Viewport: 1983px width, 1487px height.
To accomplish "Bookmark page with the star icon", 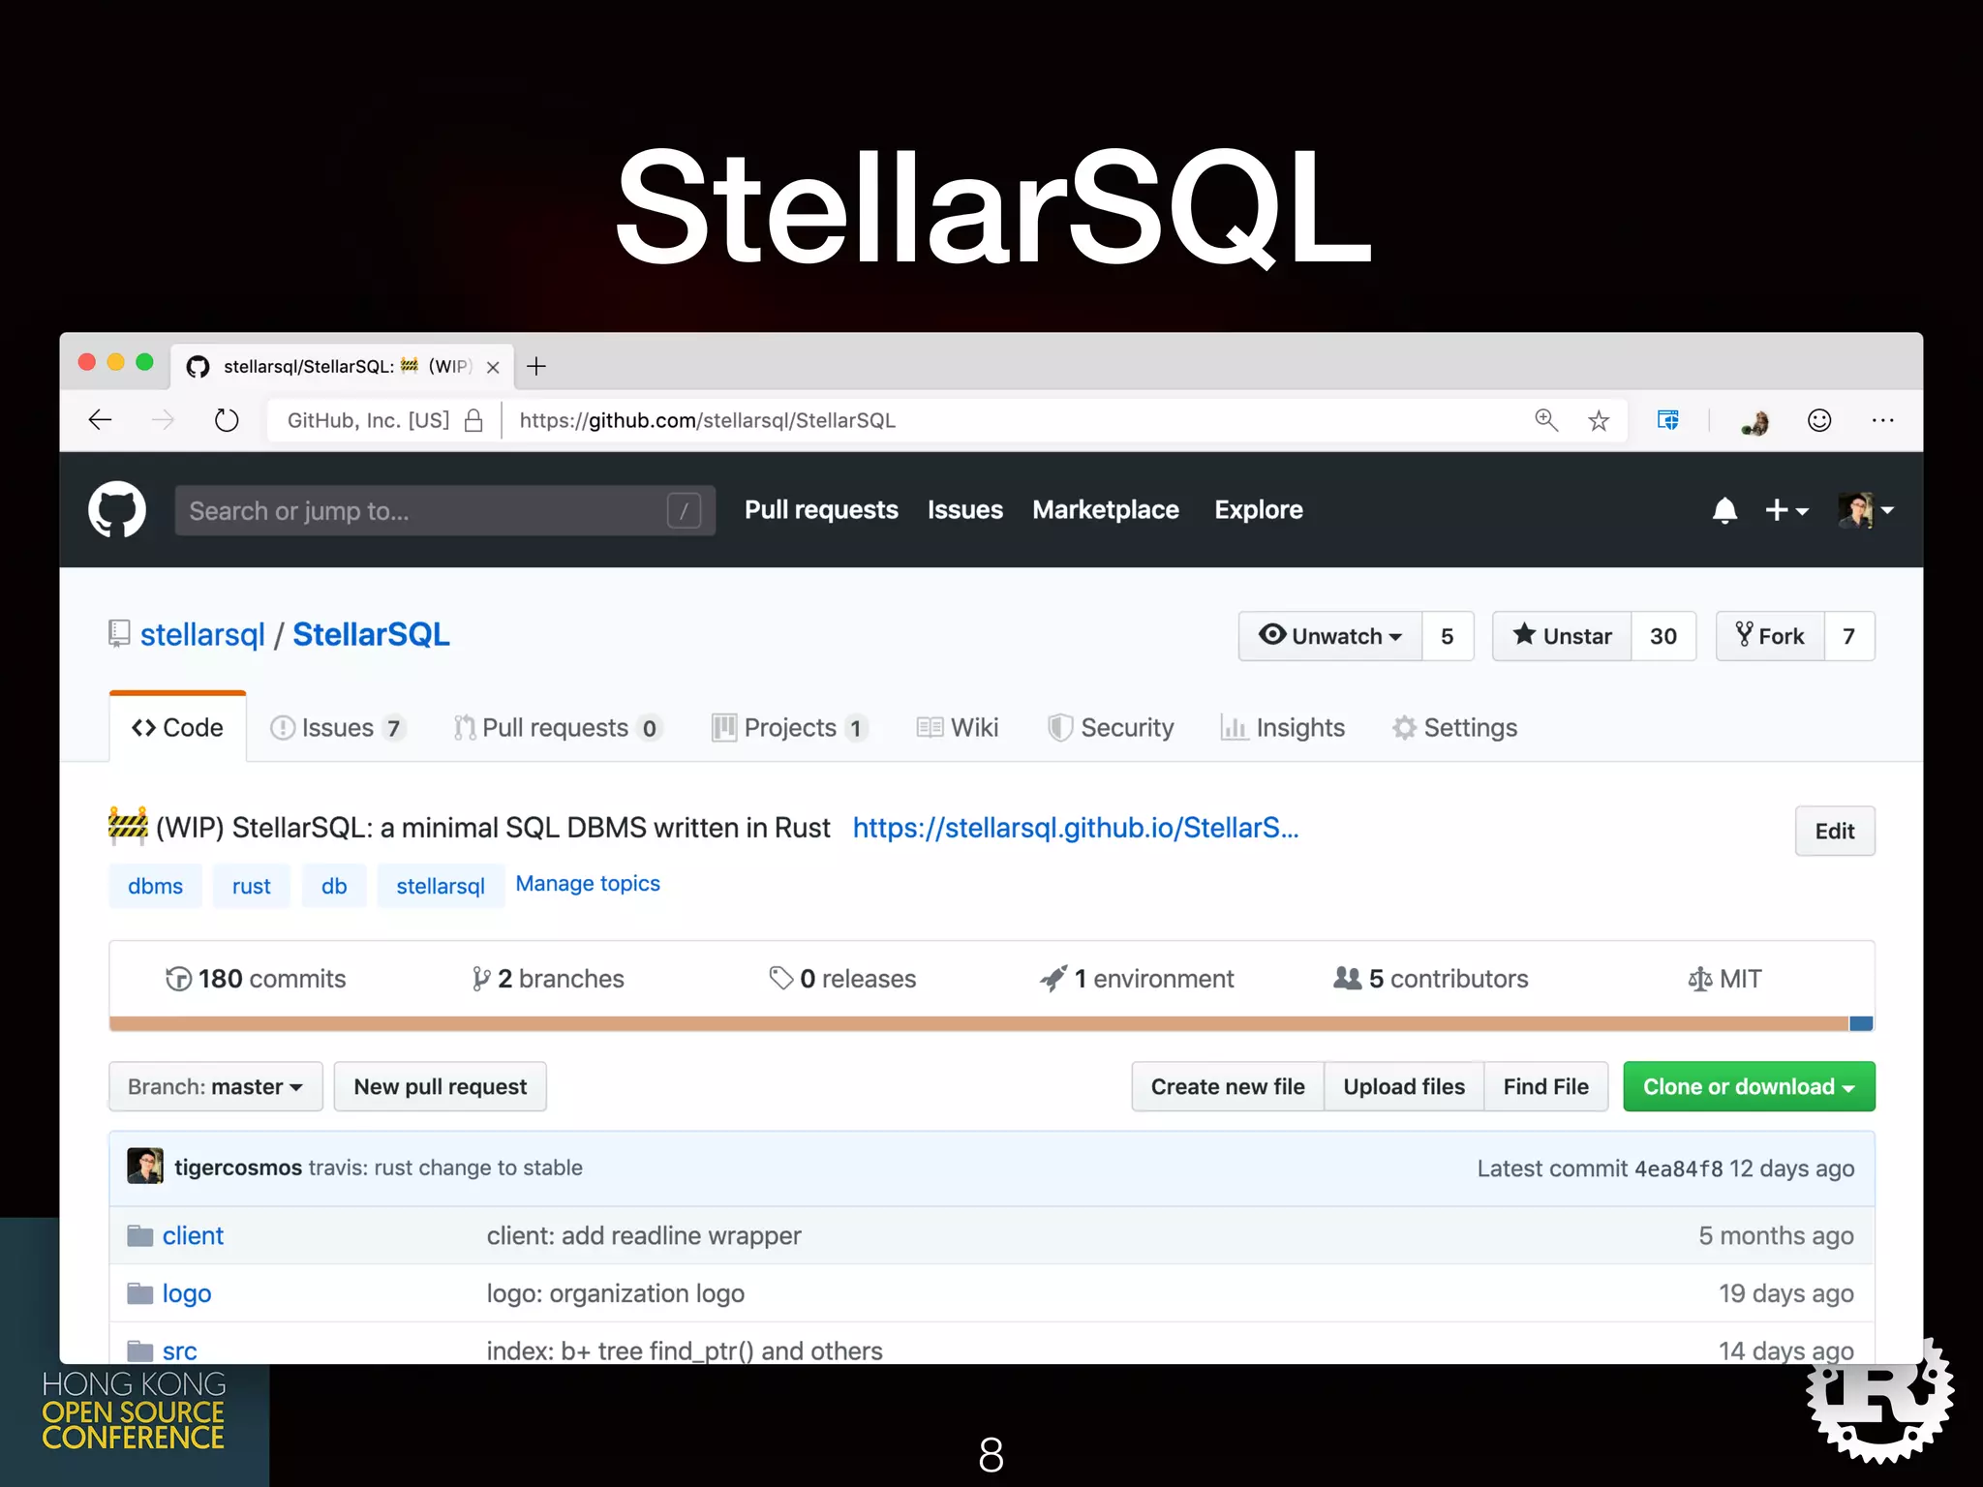I will 1599,420.
